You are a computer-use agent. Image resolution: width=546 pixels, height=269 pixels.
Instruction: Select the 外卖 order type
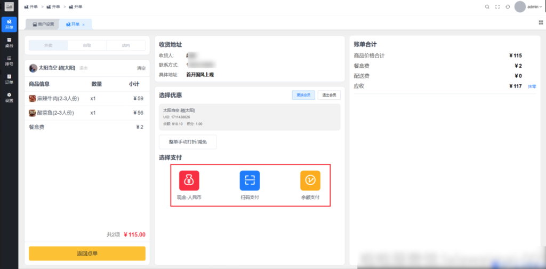[x=49, y=46]
